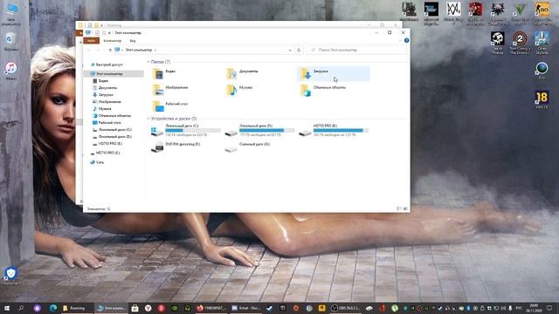Image resolution: width=559 pixels, height=314 pixels.
Task: Open the Microsoft Store taskbar icon
Action: point(135,308)
